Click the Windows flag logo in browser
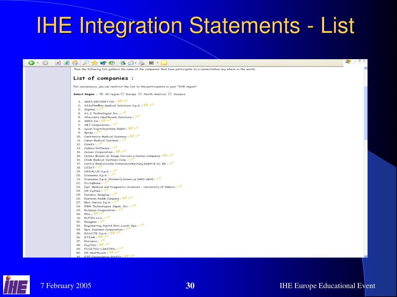 coord(348,61)
